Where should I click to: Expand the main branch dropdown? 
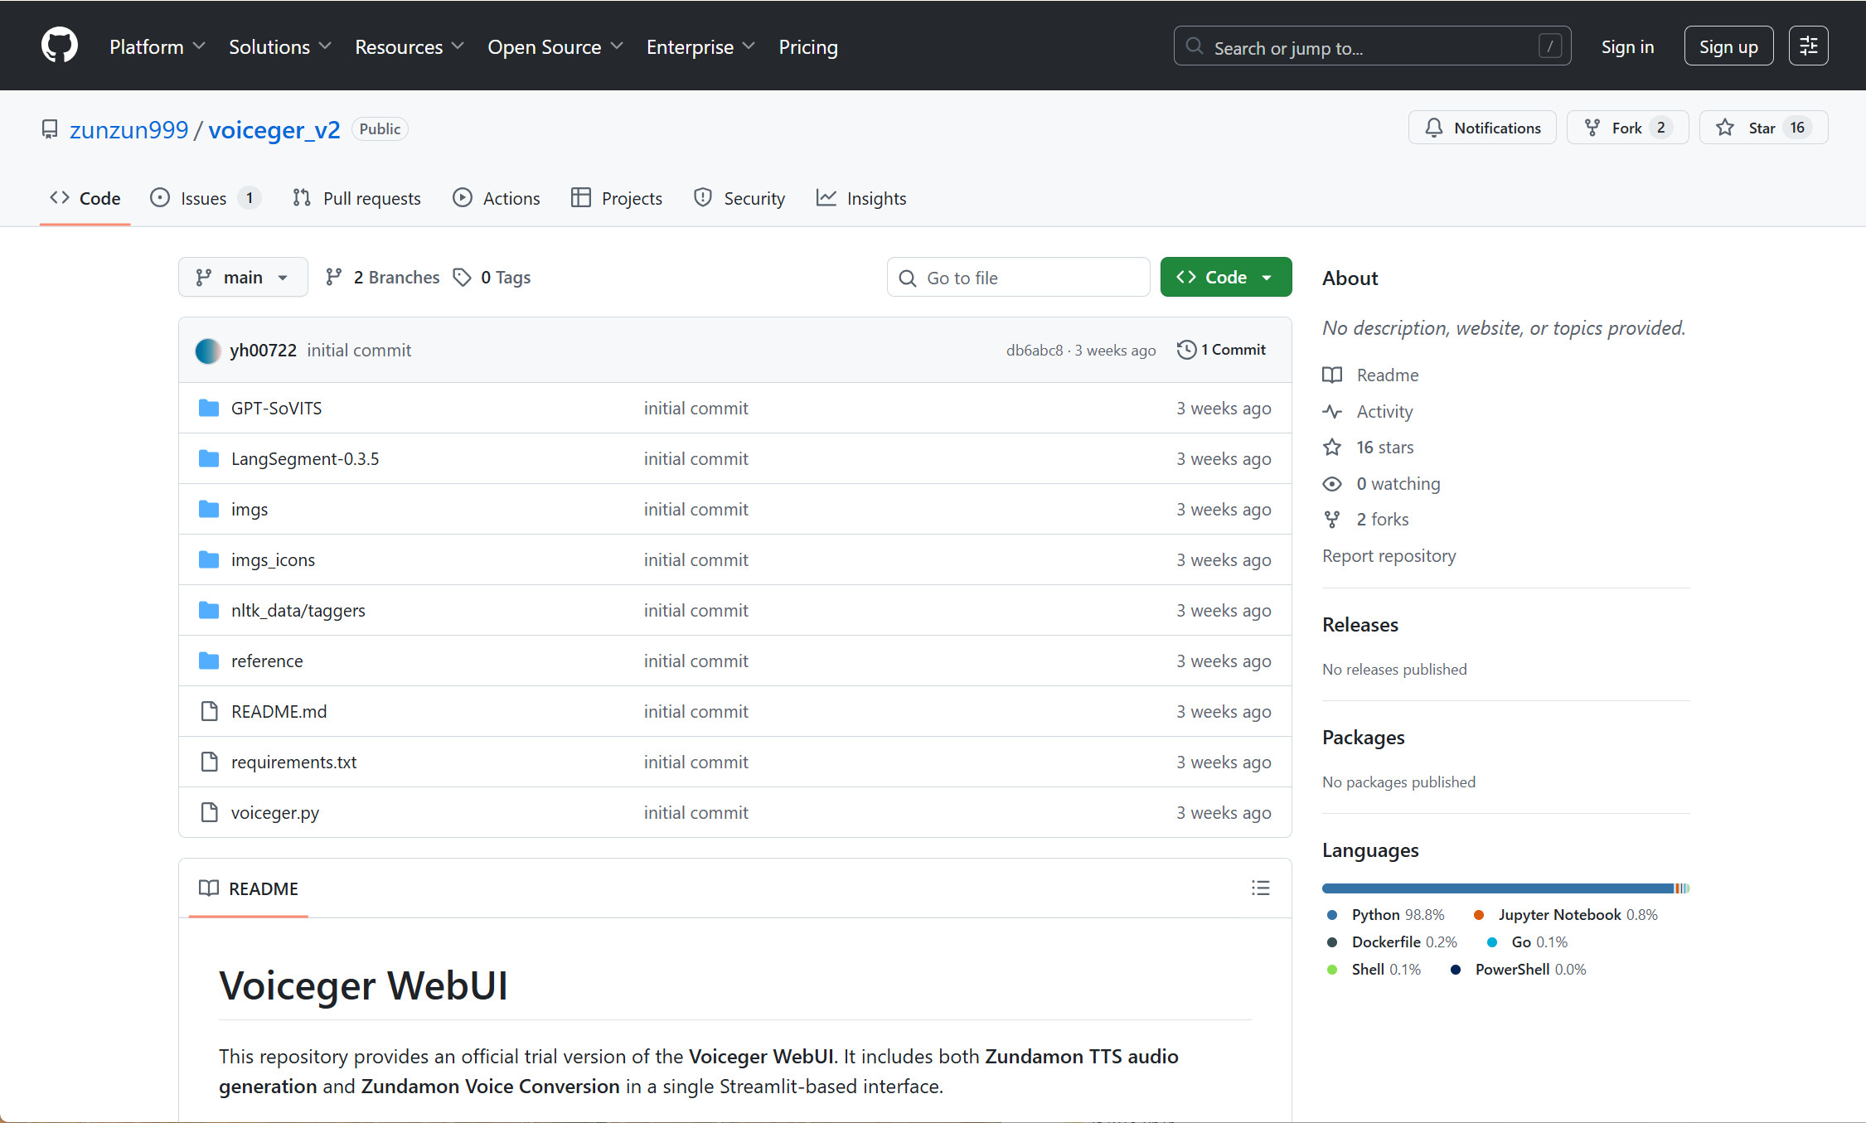coord(242,278)
